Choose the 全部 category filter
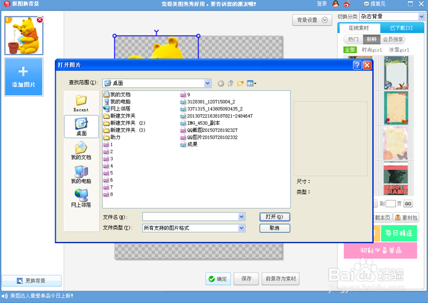The height and width of the screenshot is (303, 428). (x=350, y=50)
